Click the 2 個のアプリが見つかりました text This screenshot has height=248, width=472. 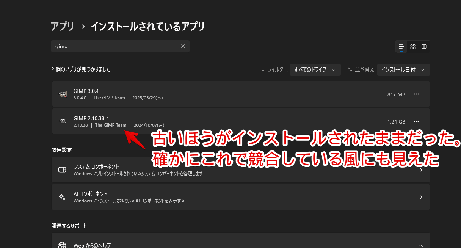click(x=81, y=69)
